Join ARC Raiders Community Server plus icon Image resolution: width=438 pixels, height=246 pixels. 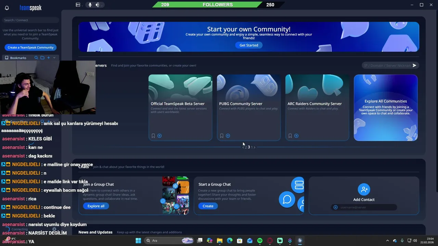click(296, 136)
